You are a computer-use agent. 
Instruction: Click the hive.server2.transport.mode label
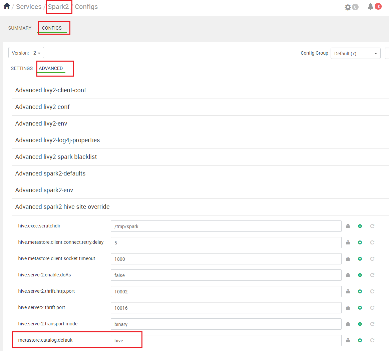pyautogui.click(x=48, y=324)
